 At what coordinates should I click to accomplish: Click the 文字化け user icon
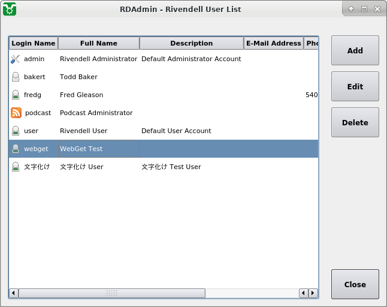(16, 167)
